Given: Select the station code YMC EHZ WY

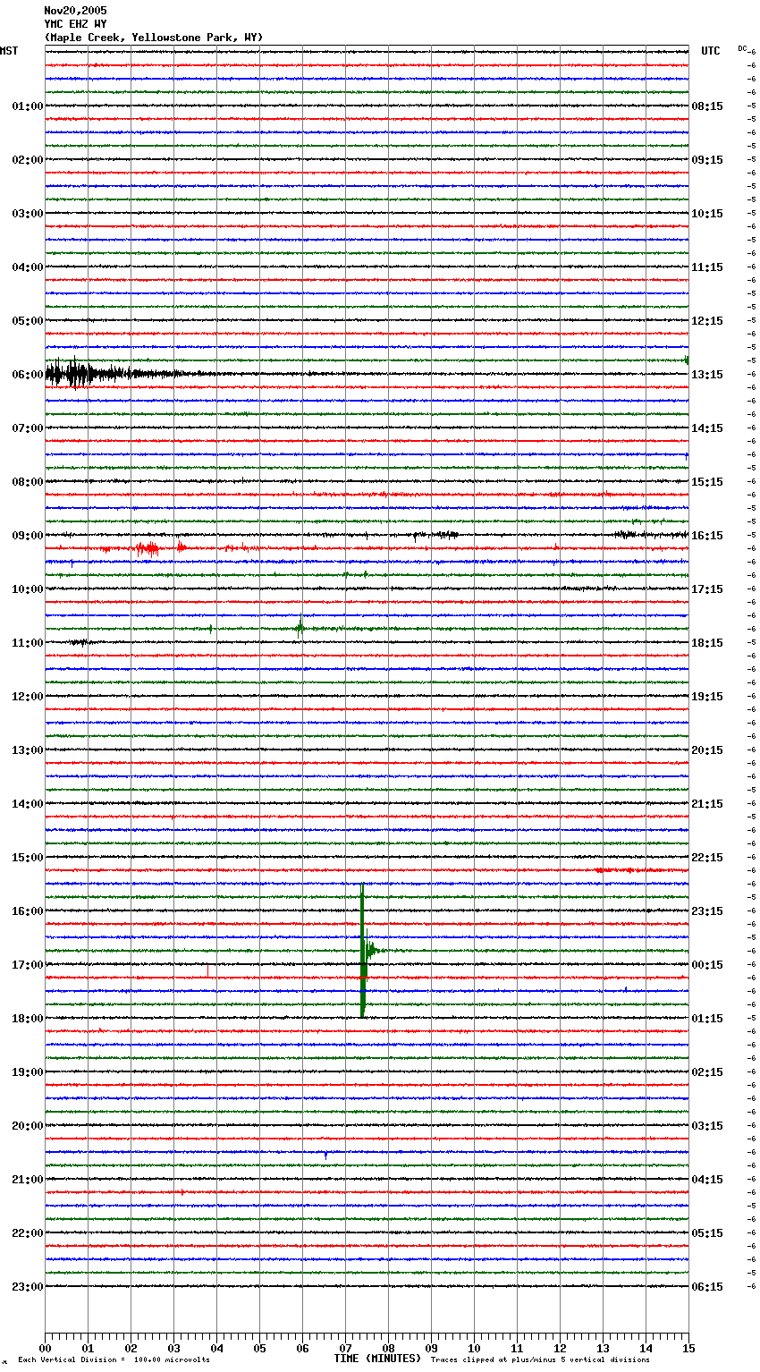Looking at the screenshot, I should 75,24.
